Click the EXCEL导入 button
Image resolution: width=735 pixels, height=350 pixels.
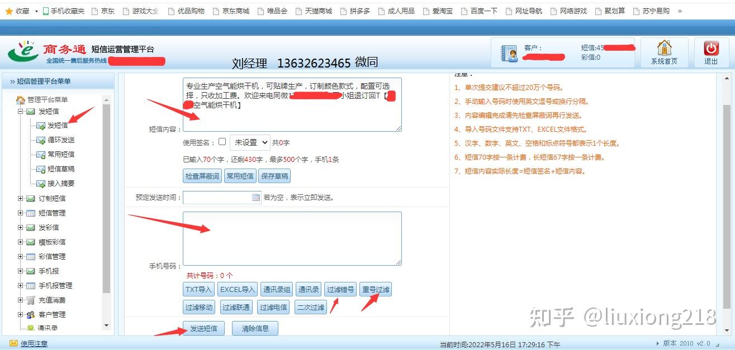click(x=238, y=289)
